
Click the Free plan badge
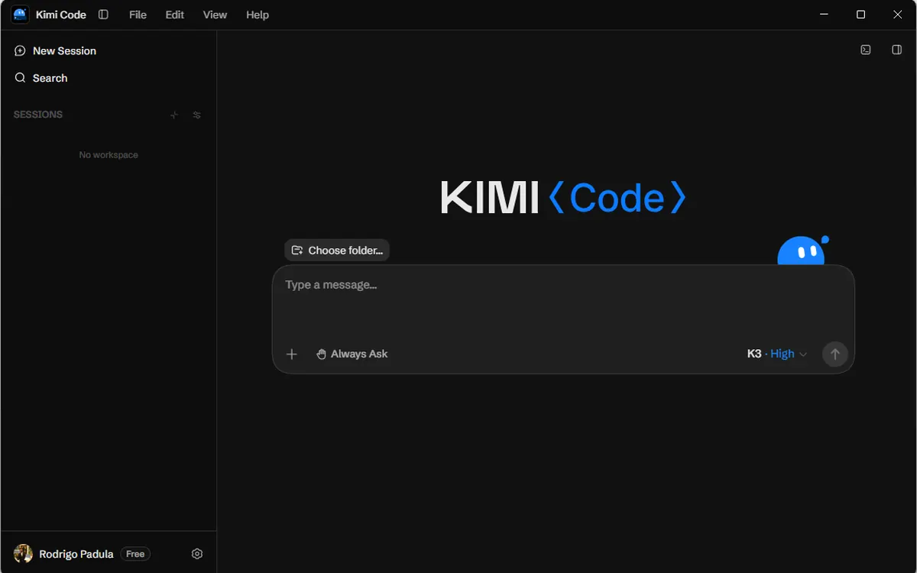(x=135, y=554)
